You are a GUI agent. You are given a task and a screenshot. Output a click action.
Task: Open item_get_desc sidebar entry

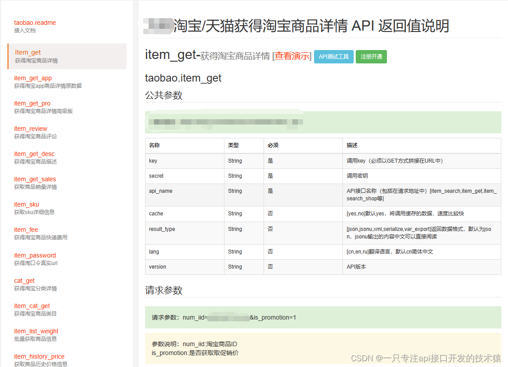pyautogui.click(x=34, y=154)
